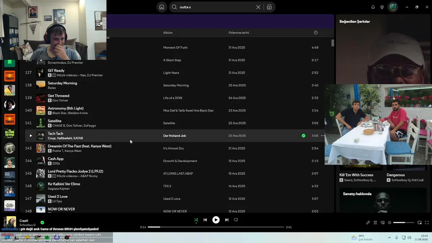Open the Sanatçı hakkında artist card
Screen dimensions: 432x243
tap(382, 200)
